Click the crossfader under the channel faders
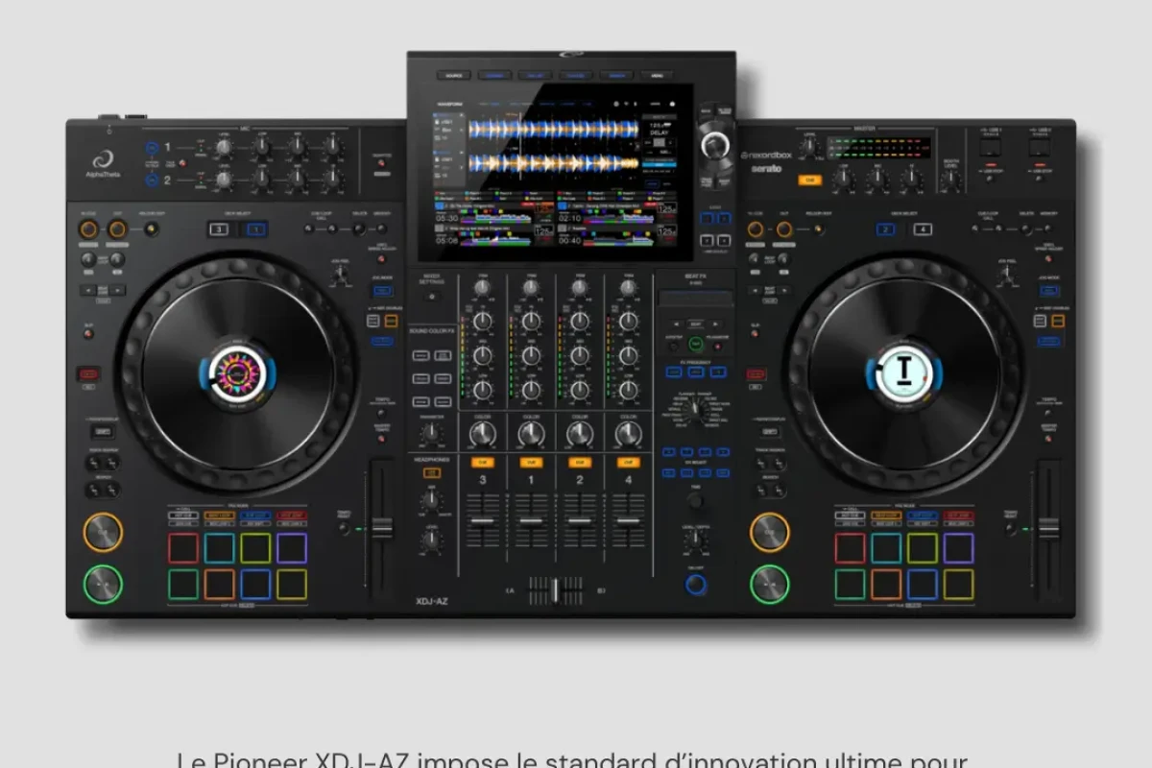This screenshot has width=1152, height=768. click(x=555, y=590)
